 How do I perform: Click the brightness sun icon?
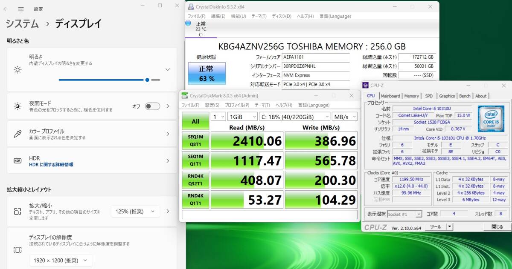tap(17, 69)
